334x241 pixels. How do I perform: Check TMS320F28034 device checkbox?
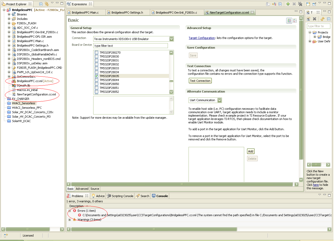96,72
